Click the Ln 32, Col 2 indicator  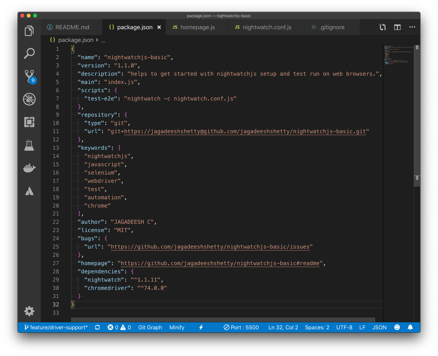283,327
